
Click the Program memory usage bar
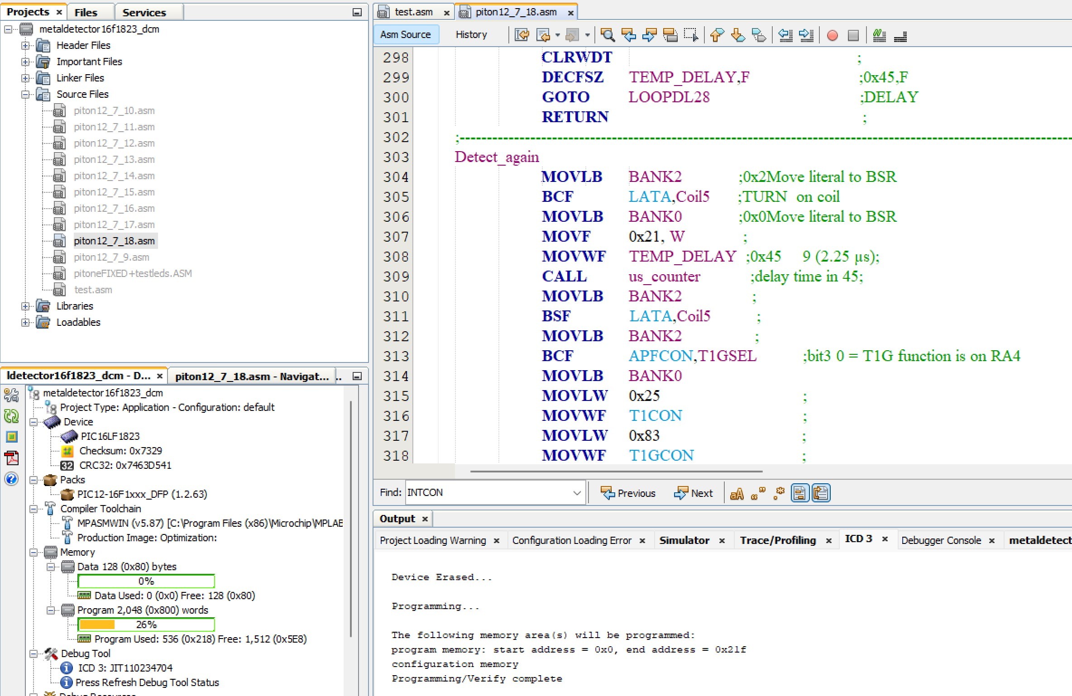146,624
